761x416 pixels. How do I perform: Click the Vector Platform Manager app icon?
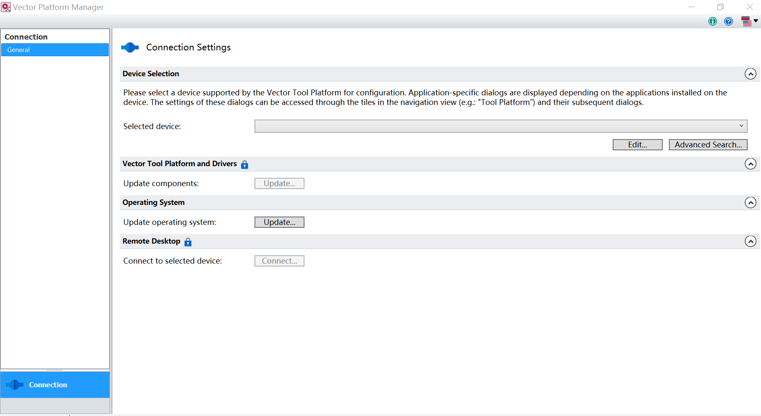click(6, 7)
